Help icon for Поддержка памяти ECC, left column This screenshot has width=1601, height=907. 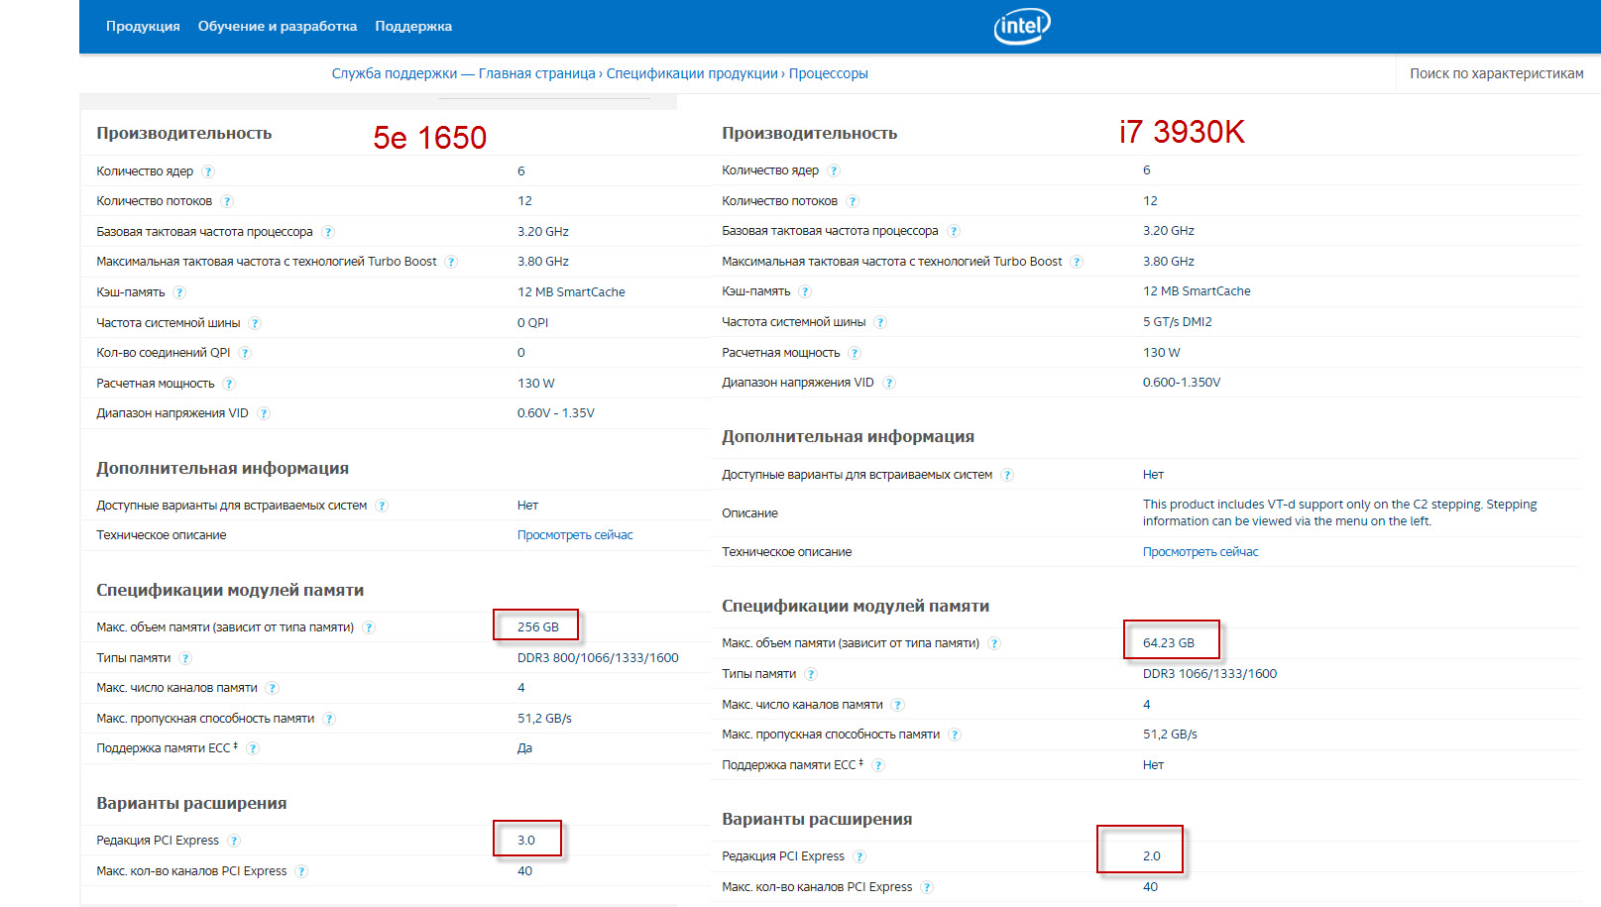(253, 748)
